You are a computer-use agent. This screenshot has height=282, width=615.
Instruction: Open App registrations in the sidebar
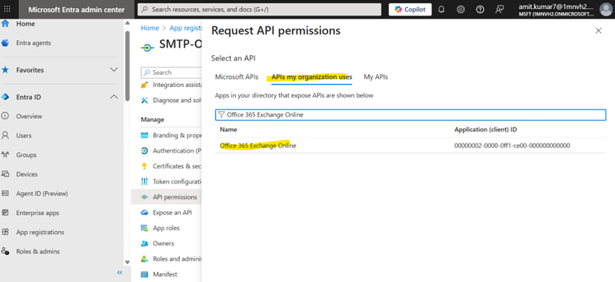point(40,232)
